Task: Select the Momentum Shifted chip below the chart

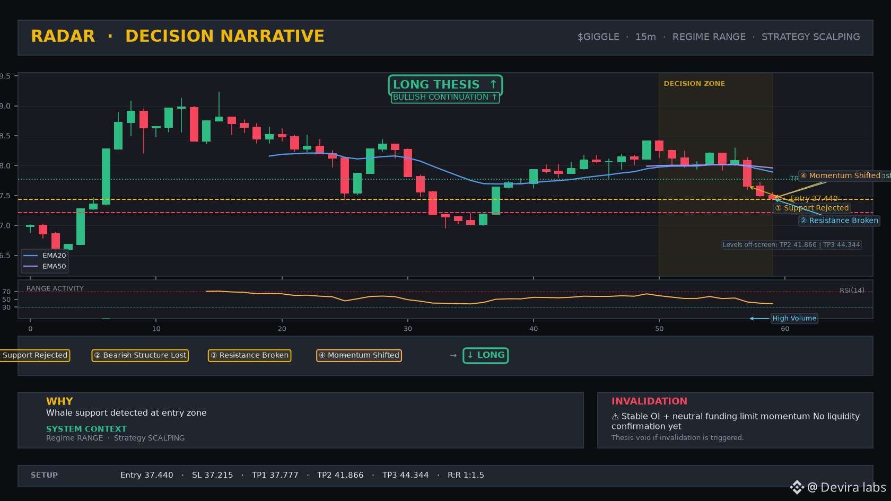Action: [359, 355]
